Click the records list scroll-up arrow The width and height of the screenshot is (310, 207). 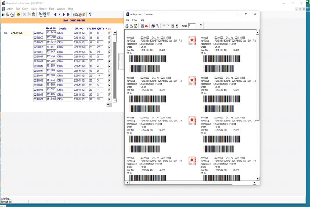tap(115, 32)
